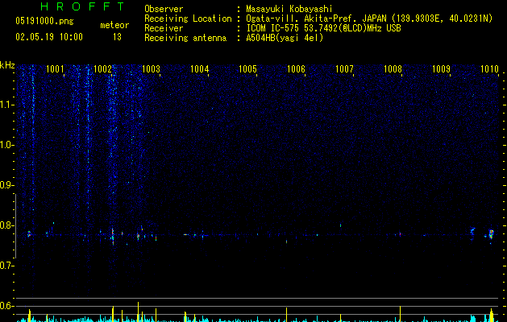Click the 0.8 frequency axis label
Image resolution: width=507 pixels, height=322 pixels.
point(7,225)
